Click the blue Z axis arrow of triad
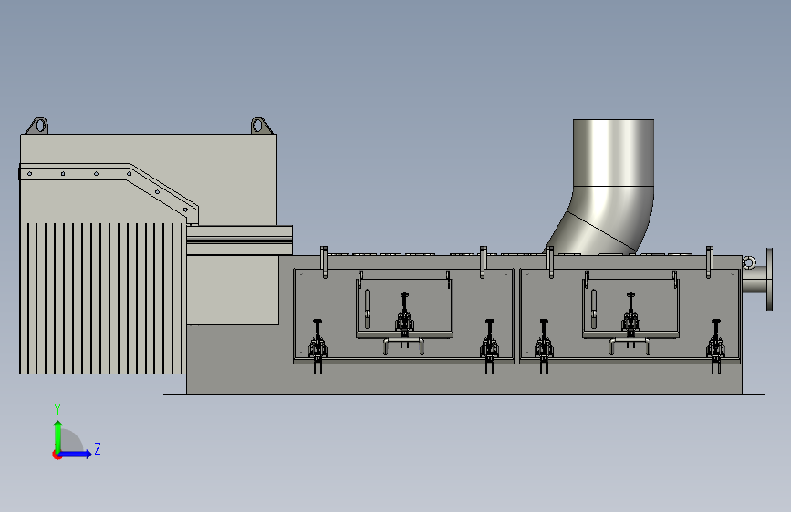The height and width of the screenshot is (512, 791). pyautogui.click(x=76, y=454)
